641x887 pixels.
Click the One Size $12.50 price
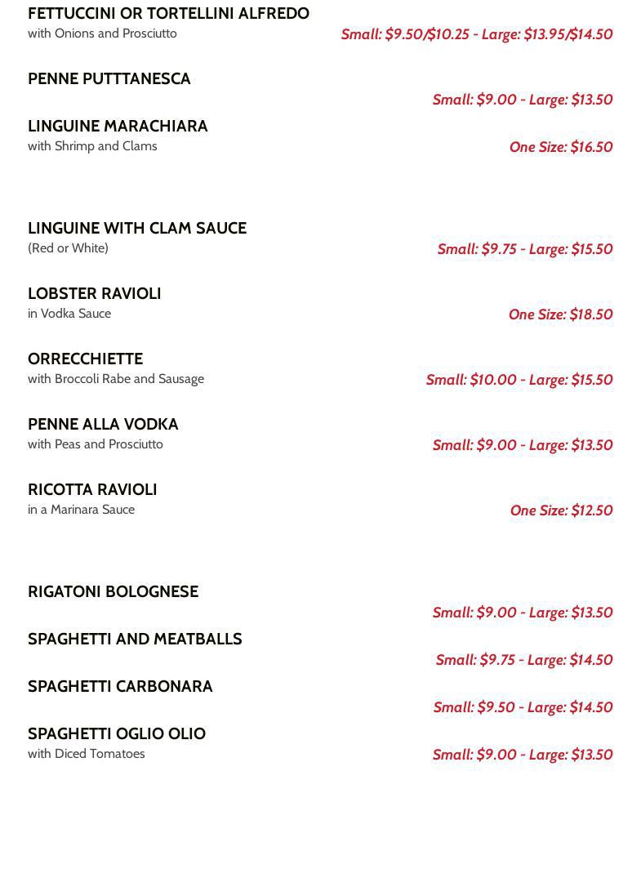click(x=561, y=510)
